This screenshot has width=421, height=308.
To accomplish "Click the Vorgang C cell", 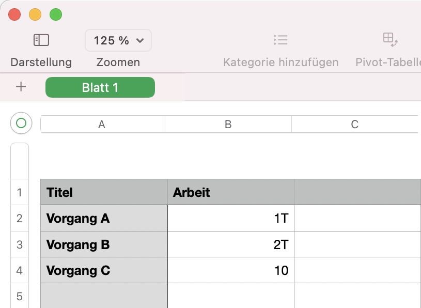I will click(x=103, y=270).
